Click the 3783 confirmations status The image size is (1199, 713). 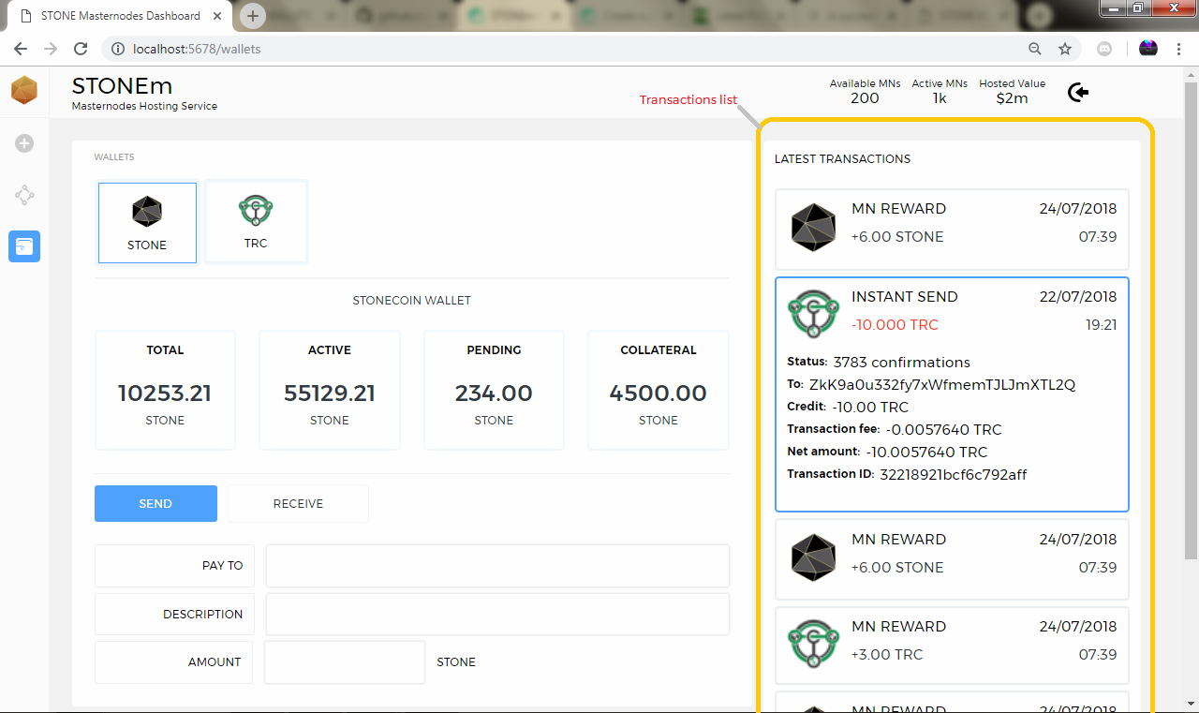point(901,362)
